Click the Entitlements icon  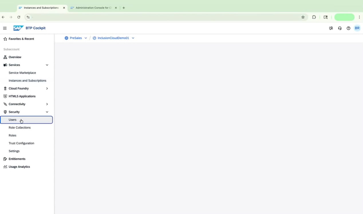(x=5, y=159)
